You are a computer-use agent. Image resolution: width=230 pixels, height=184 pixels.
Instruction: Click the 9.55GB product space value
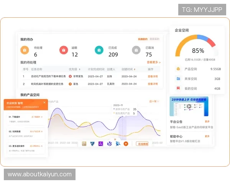pos(215,69)
